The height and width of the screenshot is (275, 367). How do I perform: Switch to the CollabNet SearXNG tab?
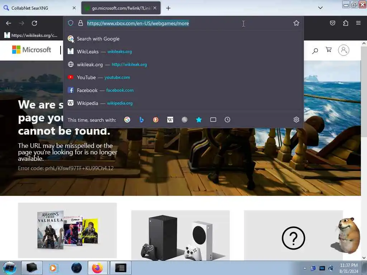40,8
